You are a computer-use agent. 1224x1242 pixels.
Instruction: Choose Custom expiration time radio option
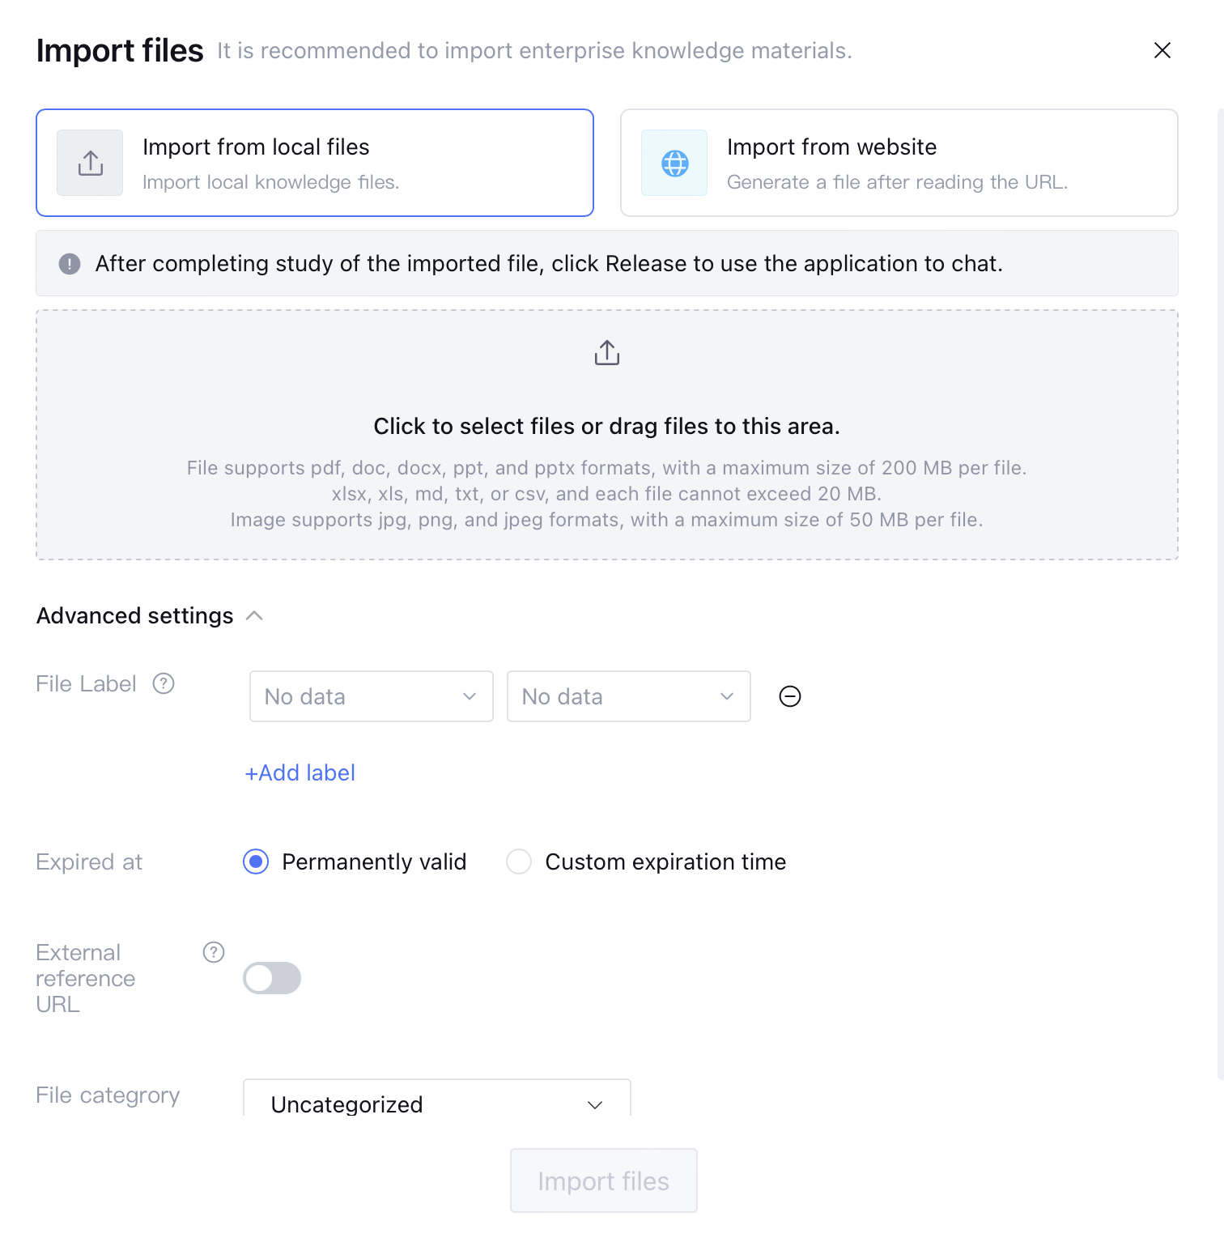coord(519,861)
